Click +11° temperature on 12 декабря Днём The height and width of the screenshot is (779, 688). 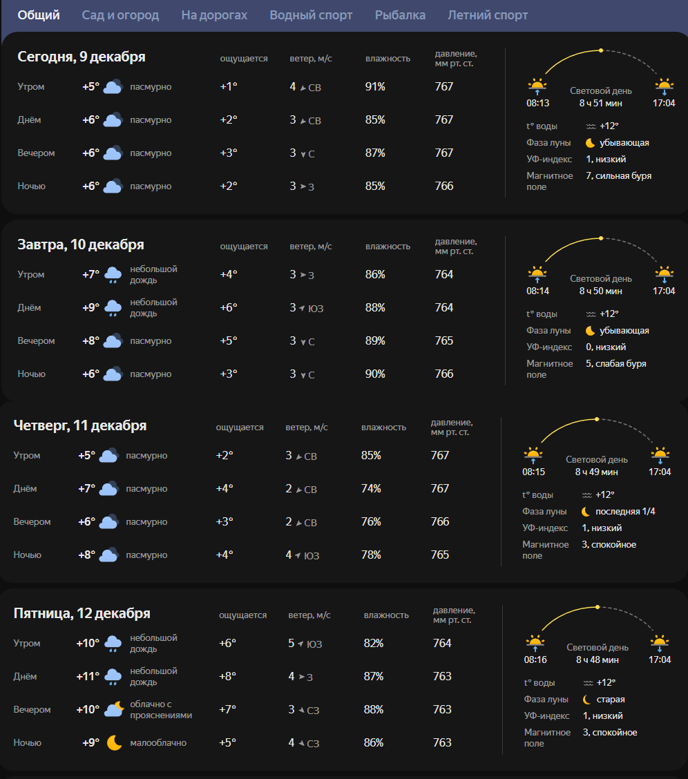click(x=88, y=677)
